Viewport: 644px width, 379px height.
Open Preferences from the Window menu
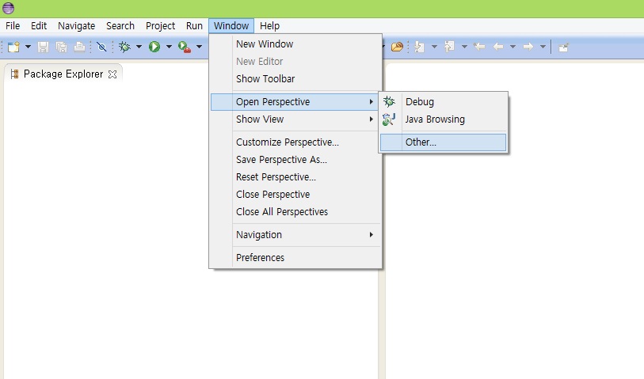click(x=260, y=257)
